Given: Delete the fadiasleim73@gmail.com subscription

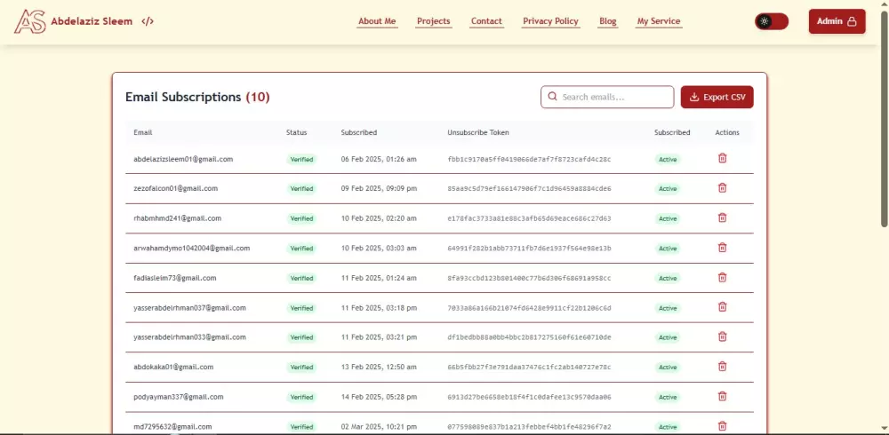Looking at the screenshot, I should 722,277.
